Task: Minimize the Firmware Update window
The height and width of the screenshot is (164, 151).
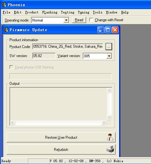Action: point(101,30)
